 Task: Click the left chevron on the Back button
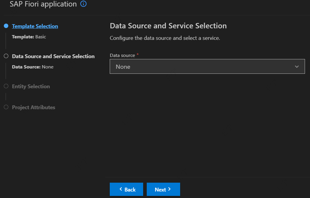click(x=121, y=189)
